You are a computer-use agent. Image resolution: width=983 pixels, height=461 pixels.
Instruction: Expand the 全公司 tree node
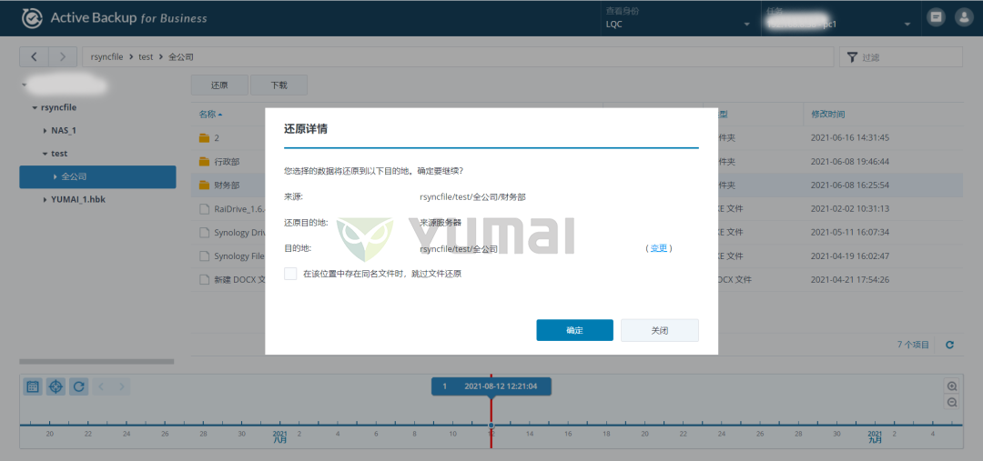point(56,177)
